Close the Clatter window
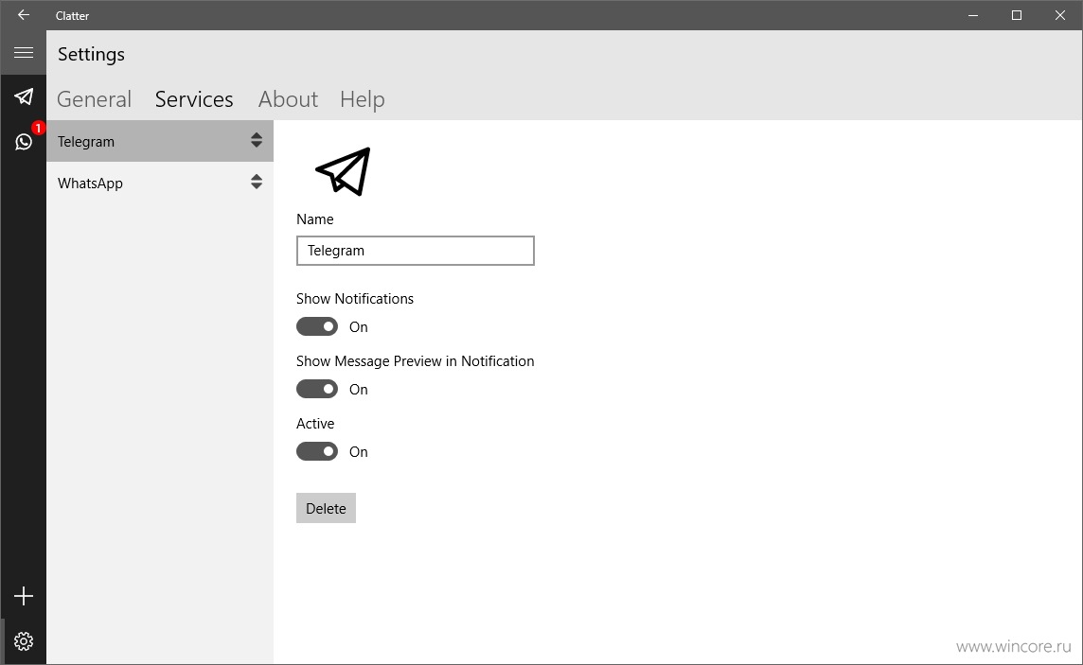Viewport: 1083px width, 665px height. pyautogui.click(x=1060, y=15)
